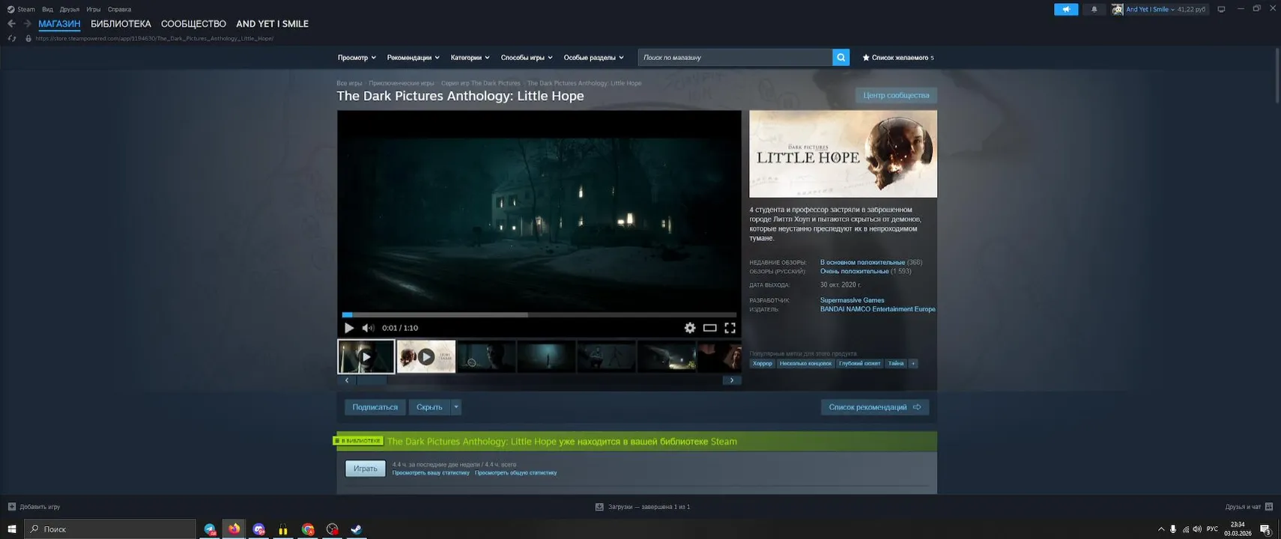Open Список рекомендаций
This screenshot has width=1281, height=539.
click(x=875, y=407)
